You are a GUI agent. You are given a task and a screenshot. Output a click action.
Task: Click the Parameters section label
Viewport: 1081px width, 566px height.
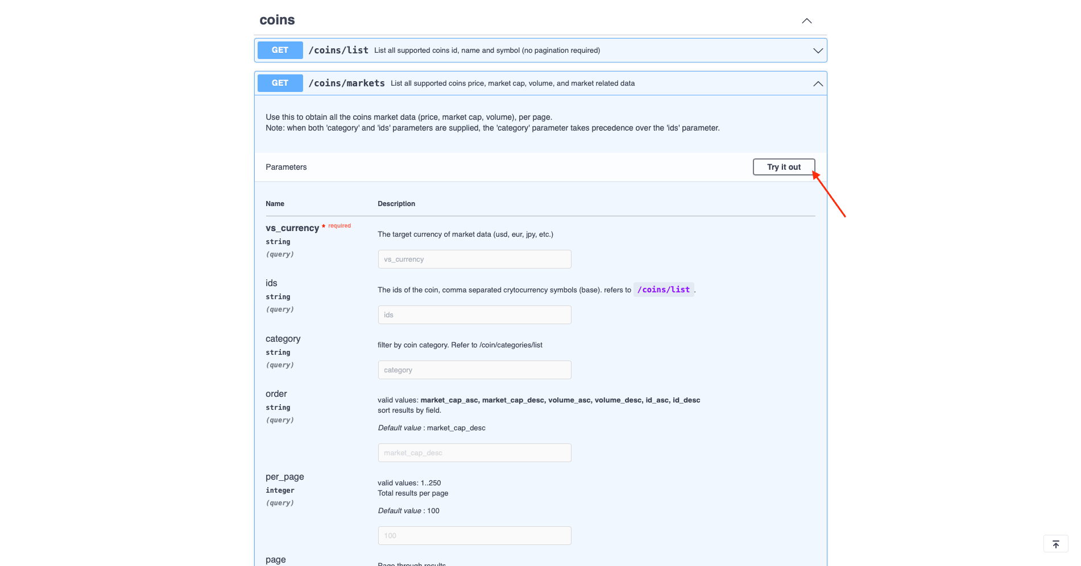286,167
